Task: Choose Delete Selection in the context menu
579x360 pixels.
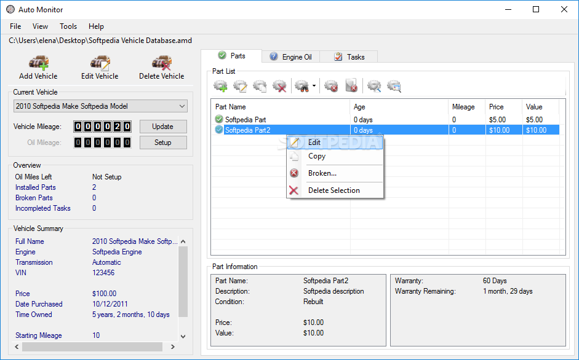Action: coord(335,190)
